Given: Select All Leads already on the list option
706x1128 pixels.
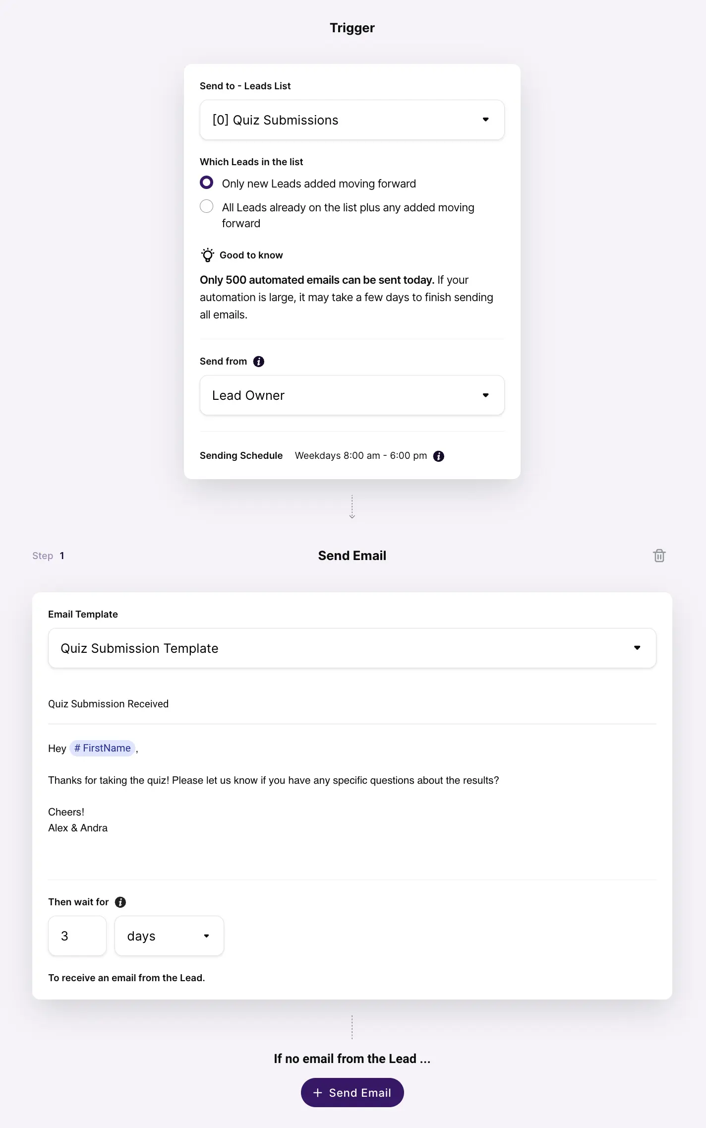Looking at the screenshot, I should coord(207,206).
